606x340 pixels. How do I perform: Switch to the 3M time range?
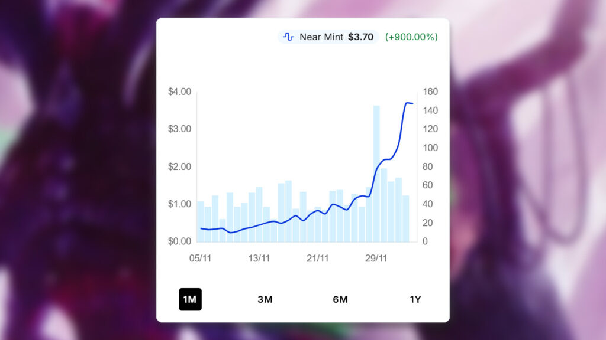coord(265,299)
